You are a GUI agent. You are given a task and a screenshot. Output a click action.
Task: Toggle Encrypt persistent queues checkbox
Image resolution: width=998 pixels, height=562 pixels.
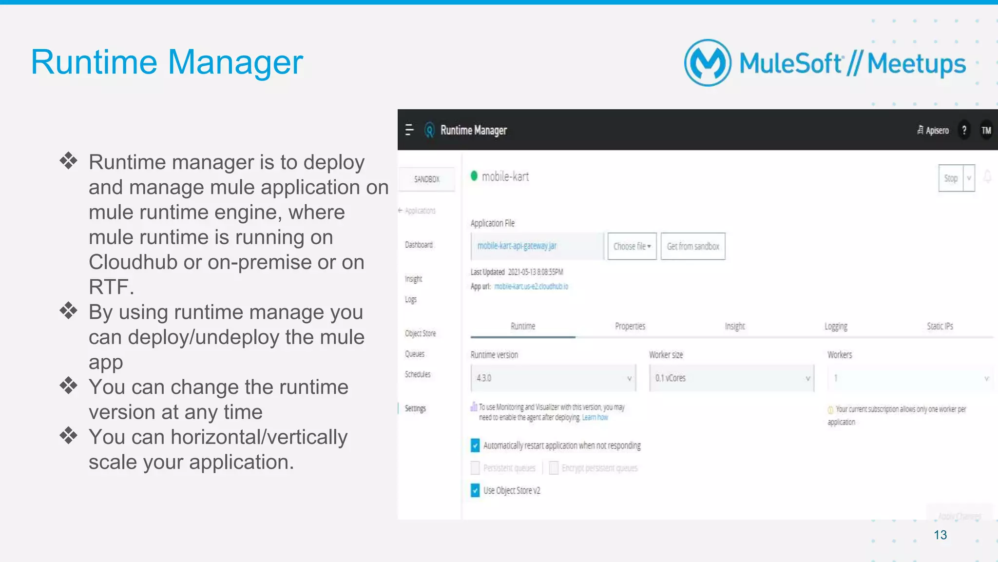(554, 468)
